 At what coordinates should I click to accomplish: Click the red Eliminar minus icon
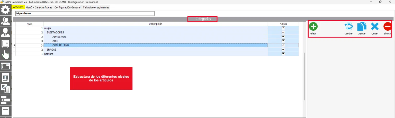388,27
